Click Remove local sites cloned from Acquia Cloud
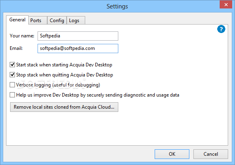 (64, 107)
